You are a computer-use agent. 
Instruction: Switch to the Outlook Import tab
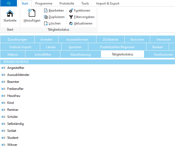[20, 47]
